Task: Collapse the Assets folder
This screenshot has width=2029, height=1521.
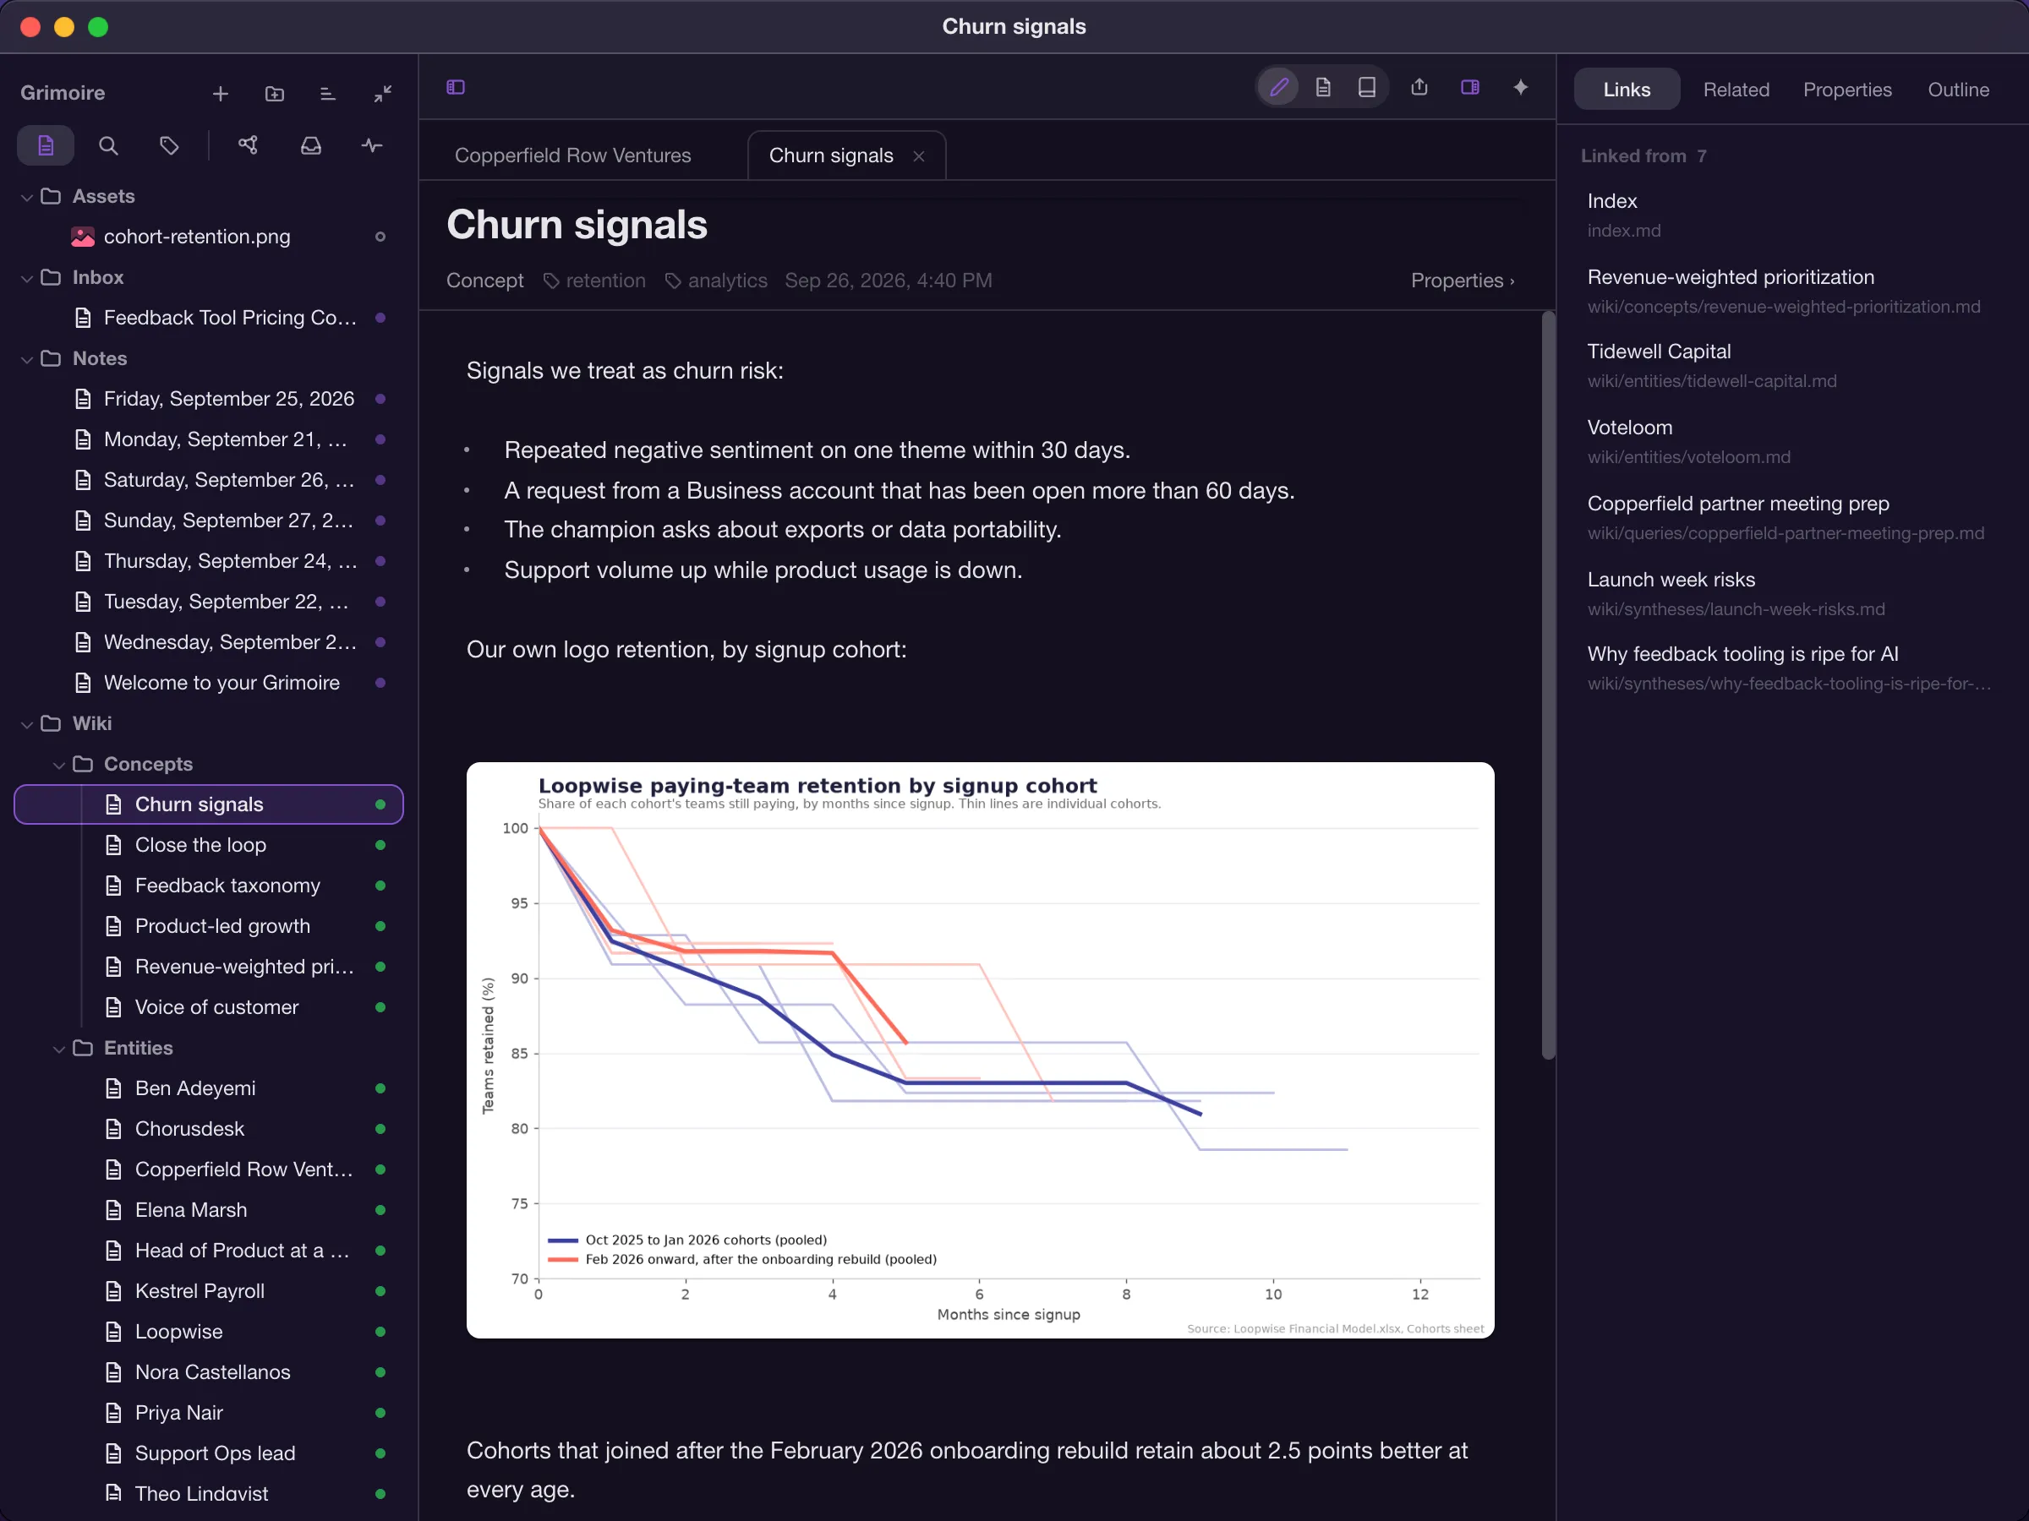Action: 26,197
